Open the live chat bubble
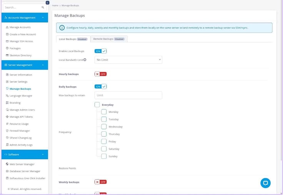This screenshot has height=195, width=283. click(265, 183)
